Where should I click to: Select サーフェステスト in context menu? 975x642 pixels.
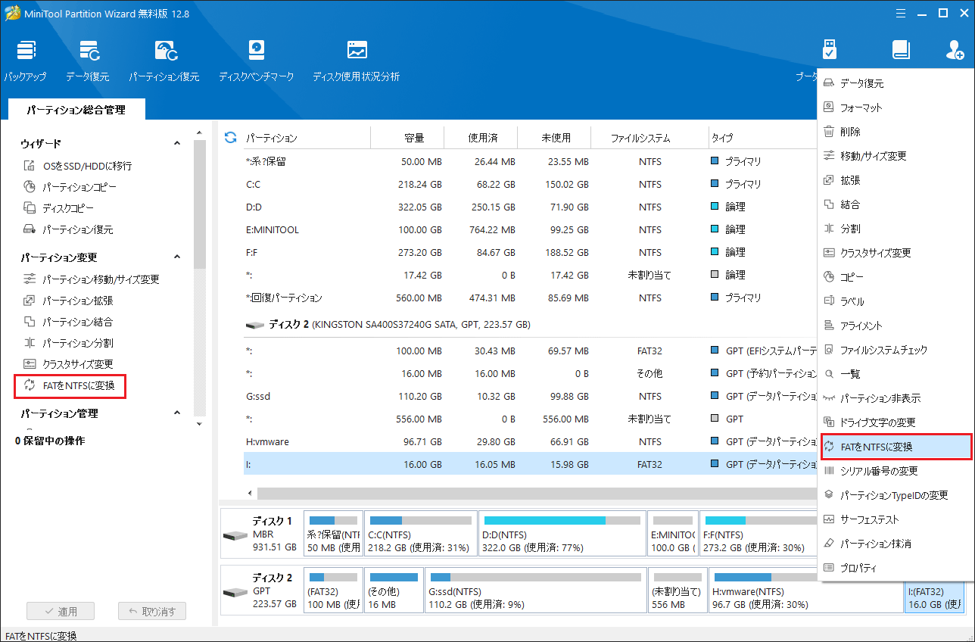click(x=896, y=519)
